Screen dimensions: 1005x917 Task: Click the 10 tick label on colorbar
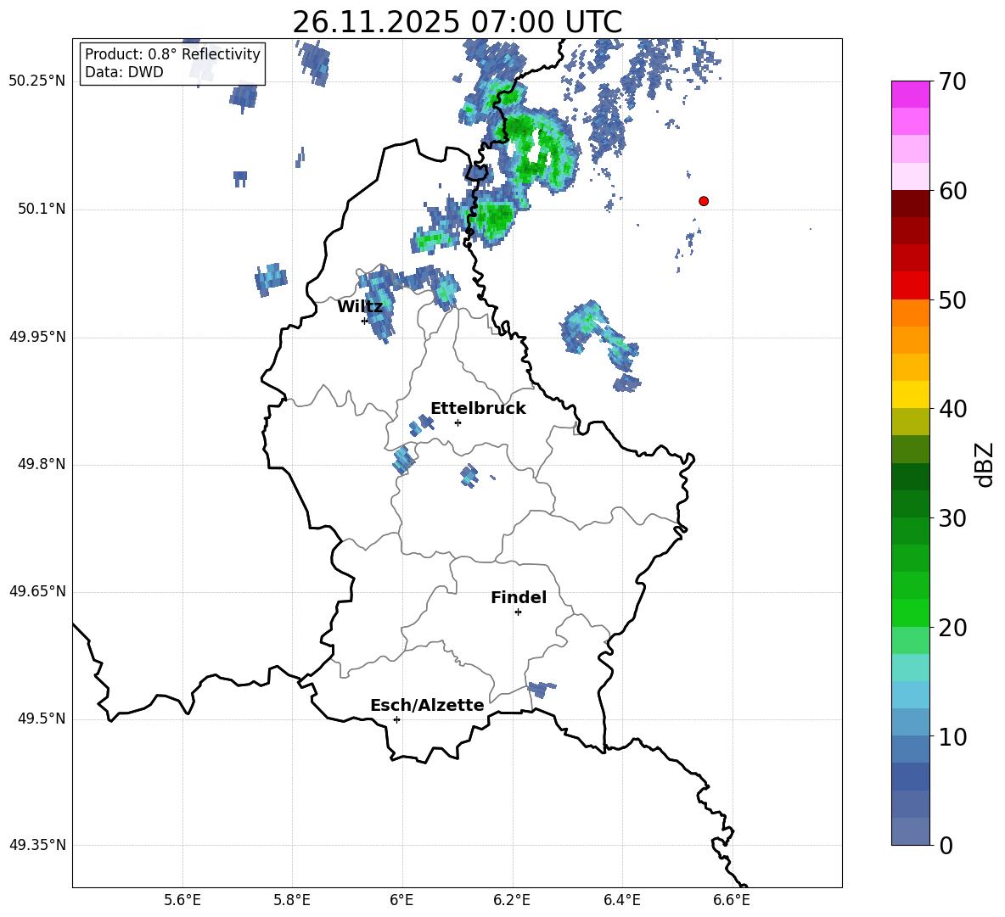click(952, 736)
